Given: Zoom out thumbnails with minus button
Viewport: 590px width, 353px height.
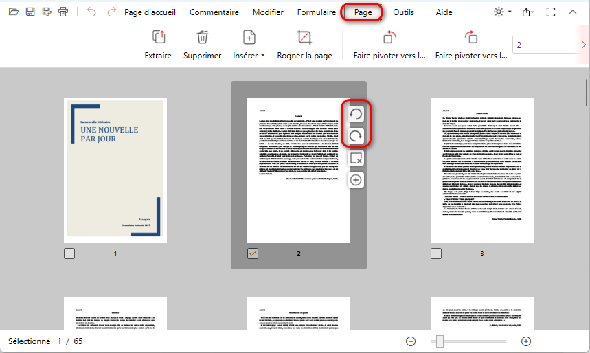Looking at the screenshot, I should 411,341.
